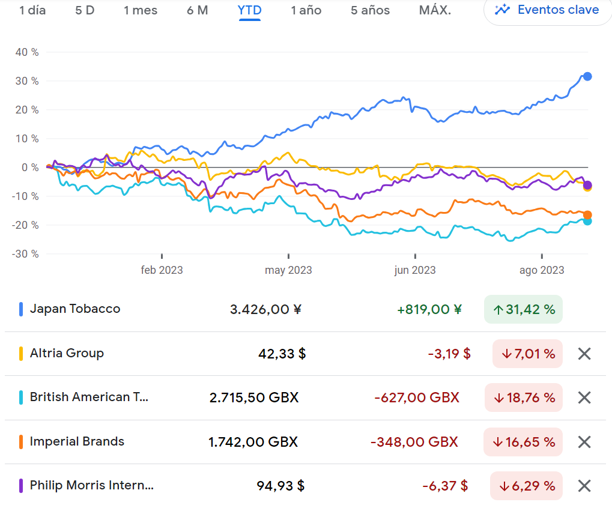Select the YTD range tab
The height and width of the screenshot is (505, 612).
pos(249,10)
